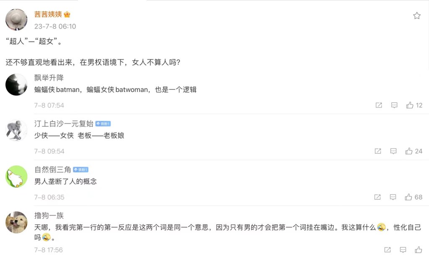
Task: Share 汀上白沙一元复始's comment
Action: pyautogui.click(x=377, y=151)
